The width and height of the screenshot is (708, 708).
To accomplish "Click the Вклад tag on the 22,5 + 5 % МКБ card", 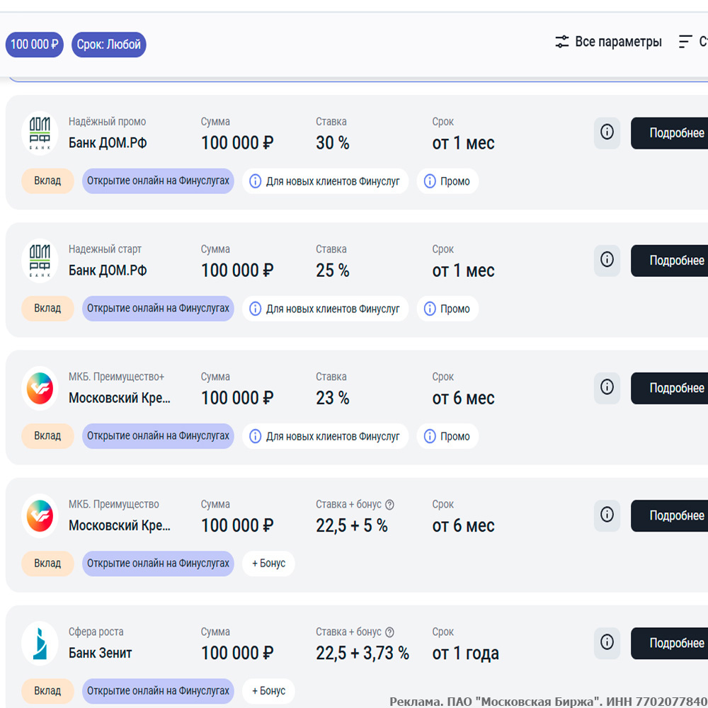I will click(x=47, y=564).
